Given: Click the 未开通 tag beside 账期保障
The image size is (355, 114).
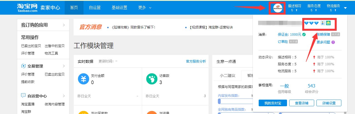Looking at the screenshot, I should click(x=336, y=35).
